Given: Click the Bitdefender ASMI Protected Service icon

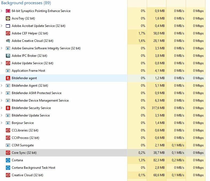Looking at the screenshot, I should [x=8, y=93].
